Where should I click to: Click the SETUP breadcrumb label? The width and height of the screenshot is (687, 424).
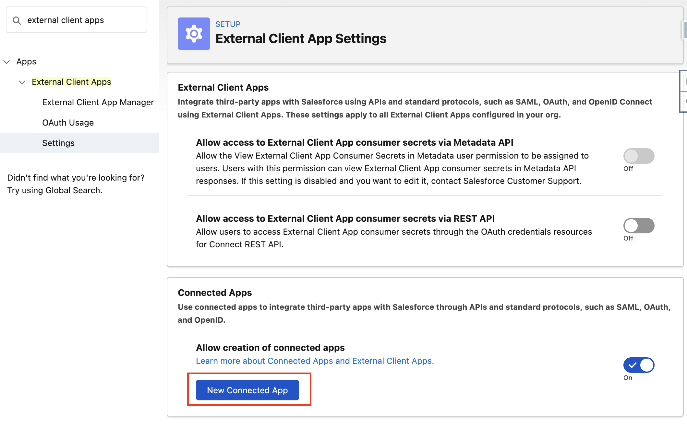228,24
